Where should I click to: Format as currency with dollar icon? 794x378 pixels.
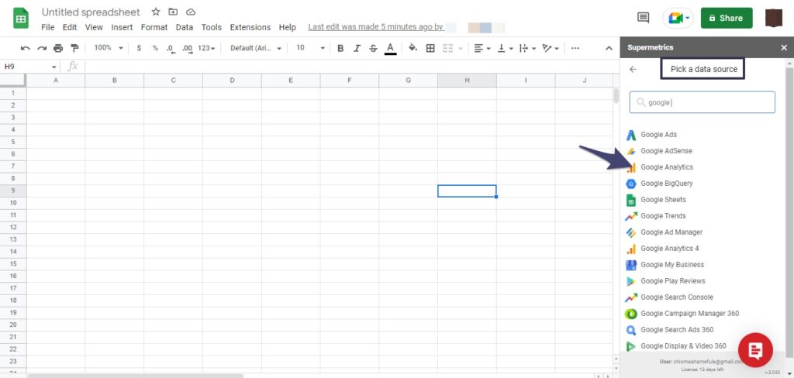(x=139, y=48)
